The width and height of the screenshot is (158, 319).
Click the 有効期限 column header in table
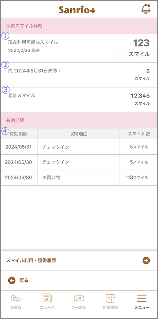click(19, 134)
